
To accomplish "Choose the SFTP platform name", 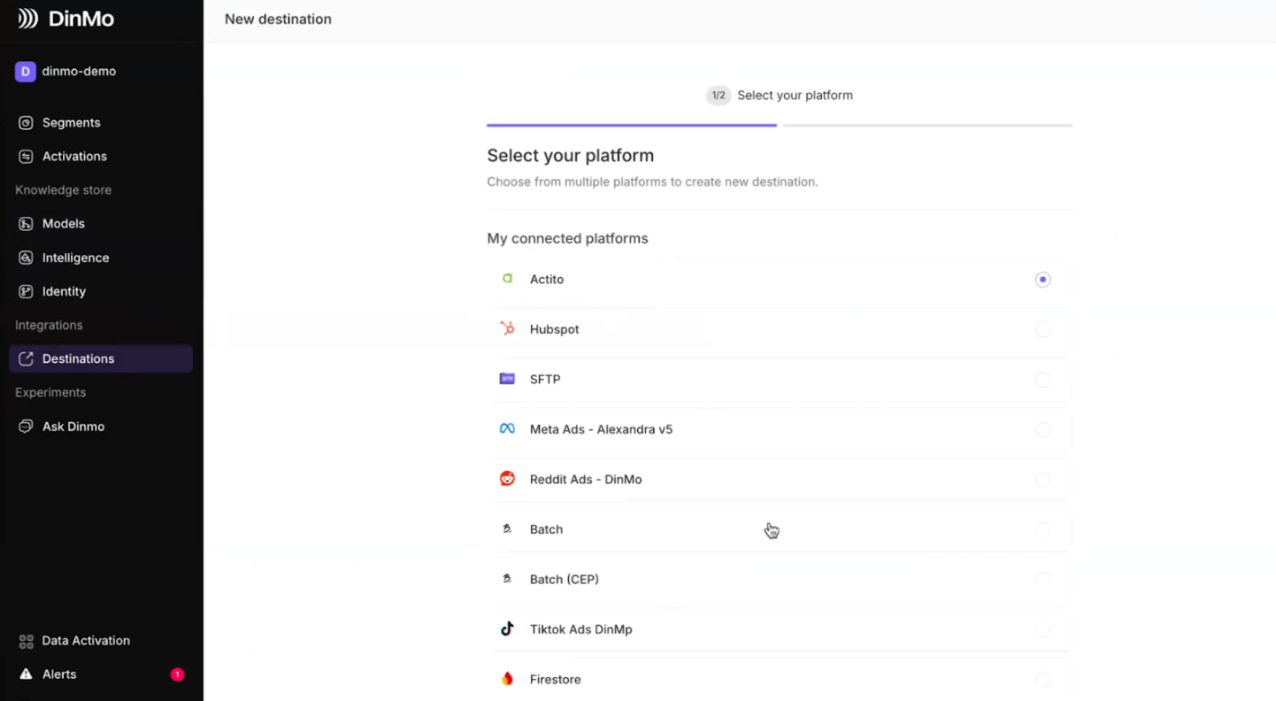I will pyautogui.click(x=545, y=380).
